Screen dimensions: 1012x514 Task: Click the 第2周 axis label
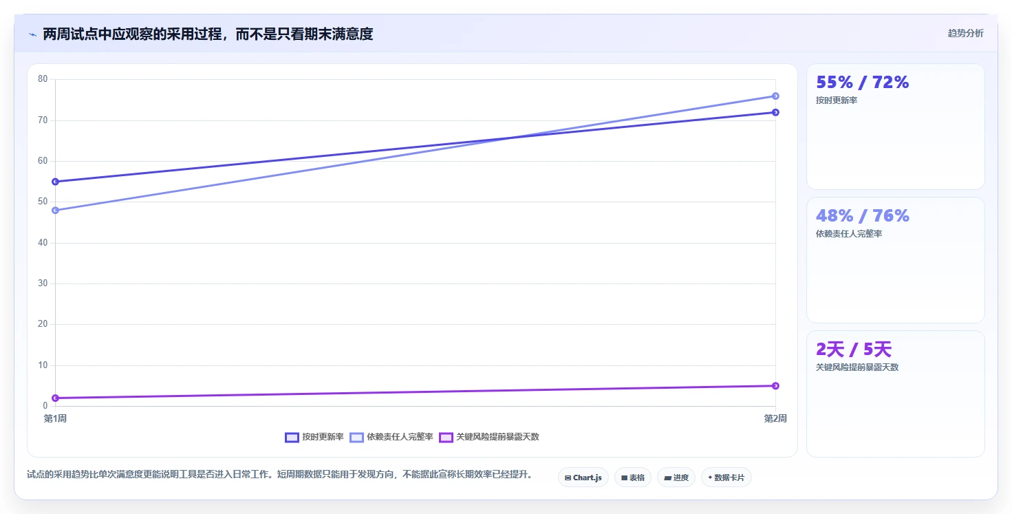click(775, 418)
